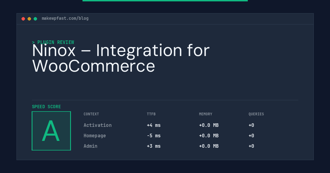Click the Homepage queries '+0' value
The width and height of the screenshot is (330, 173).
click(251, 136)
